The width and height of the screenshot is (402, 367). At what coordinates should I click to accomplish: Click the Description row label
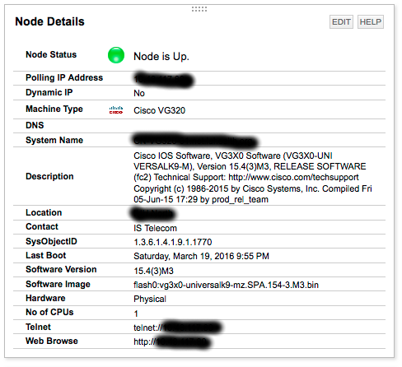pos(49,176)
